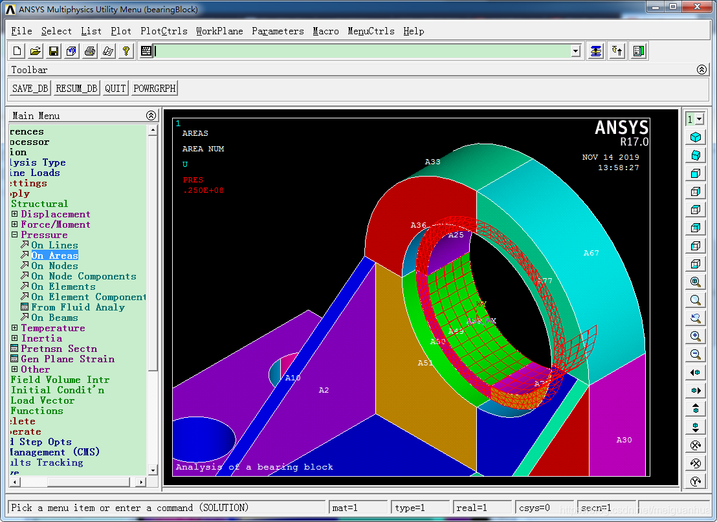The image size is (717, 522).
Task: Collapse the Pressure tree node
Action: (15, 235)
